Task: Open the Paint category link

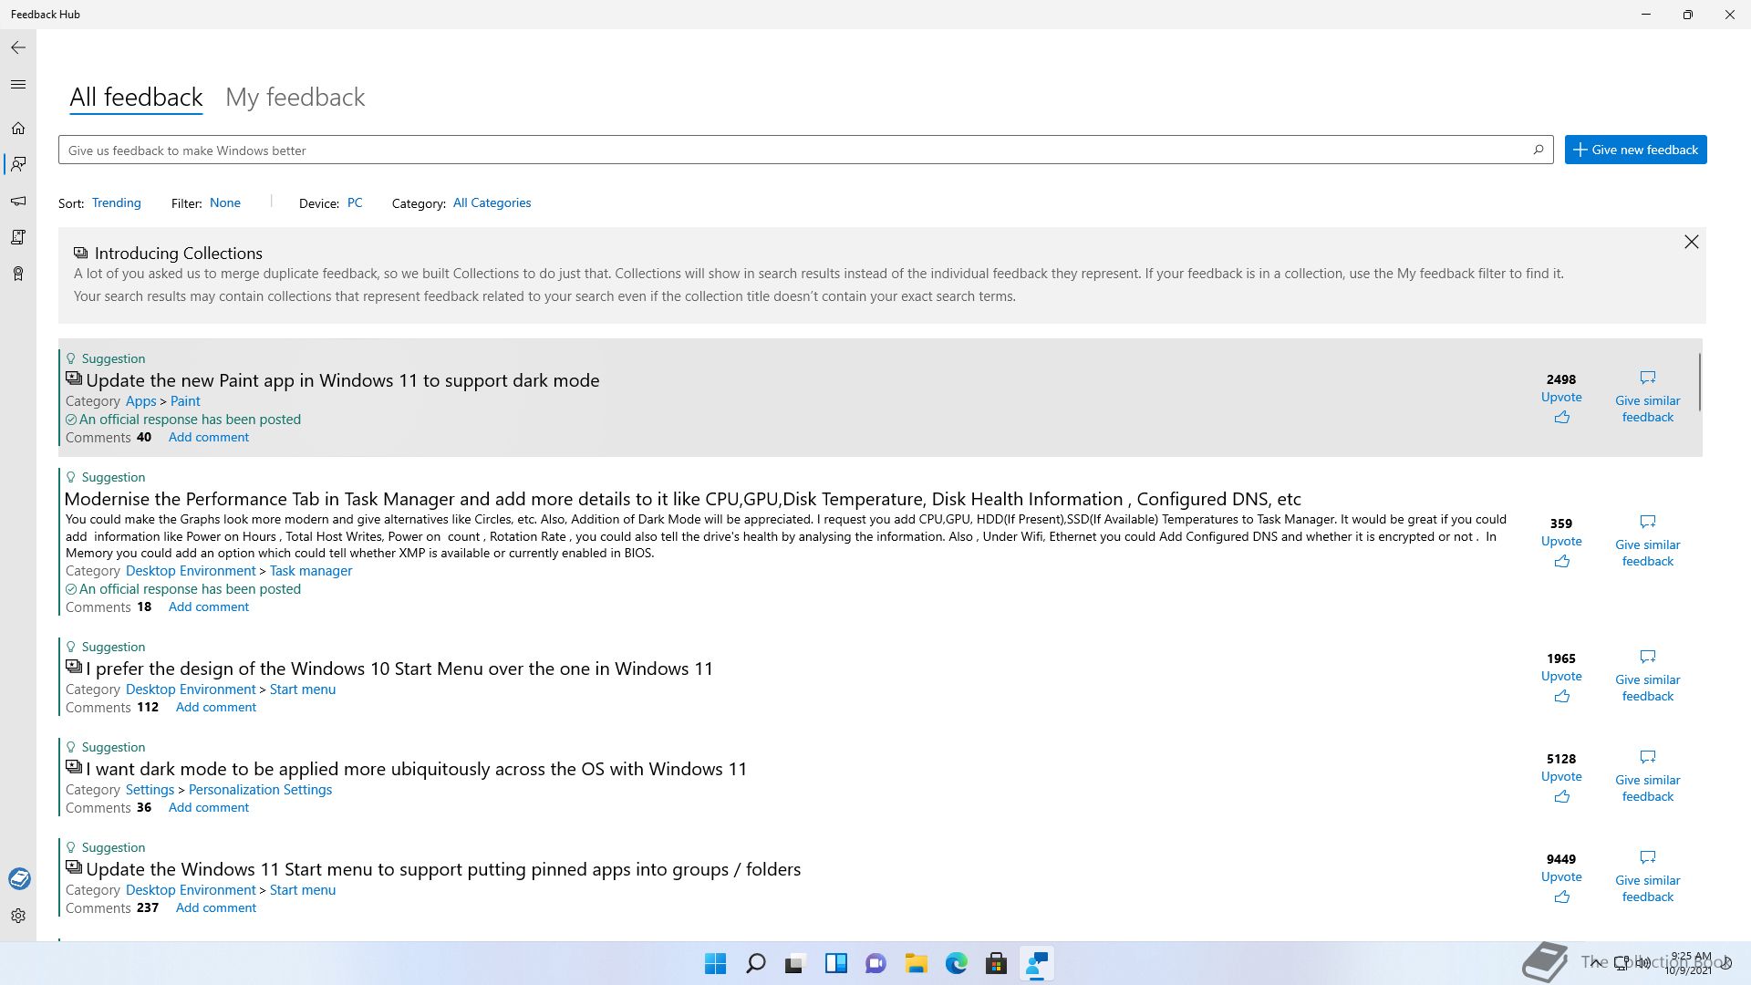Action: tap(185, 400)
